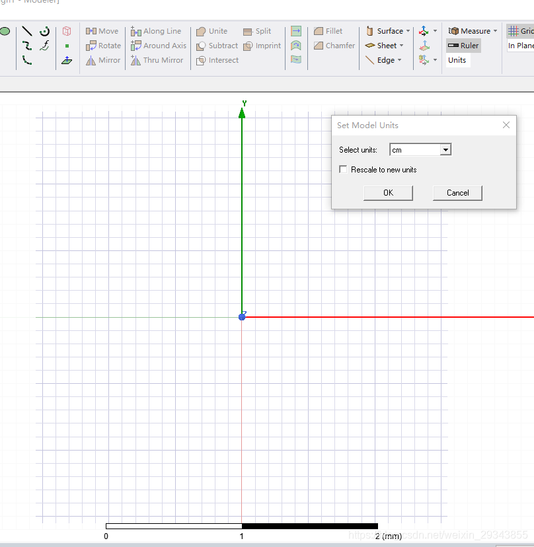Click the Draw Equation Curve icon

tap(44, 46)
